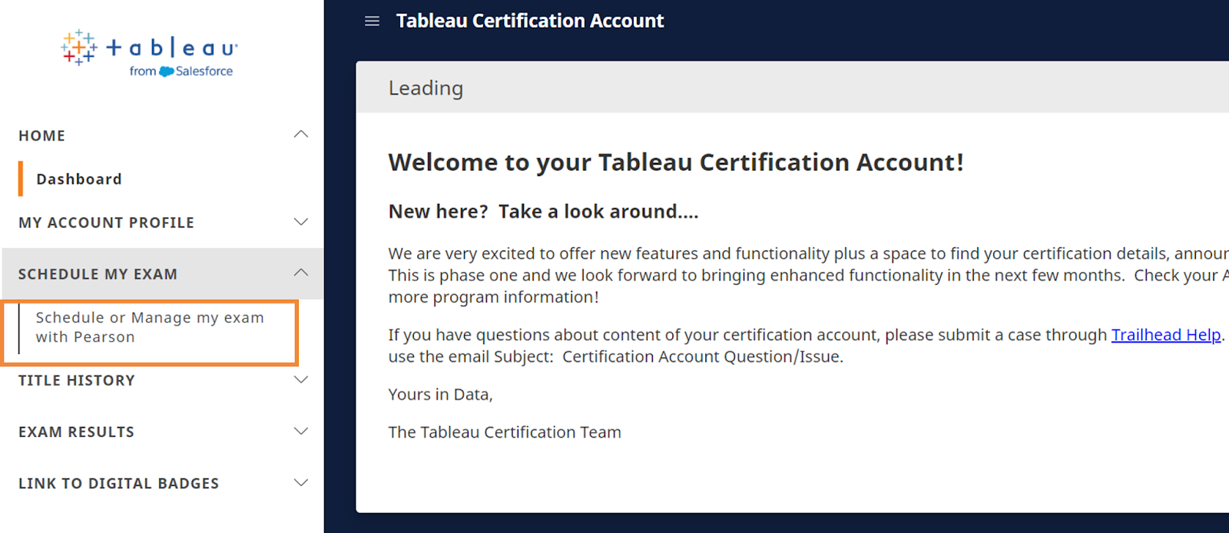
Task: Open the TITLE HISTORY section
Action: [x=77, y=380]
